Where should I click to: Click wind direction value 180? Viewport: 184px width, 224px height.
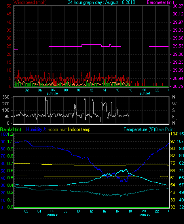6,110
